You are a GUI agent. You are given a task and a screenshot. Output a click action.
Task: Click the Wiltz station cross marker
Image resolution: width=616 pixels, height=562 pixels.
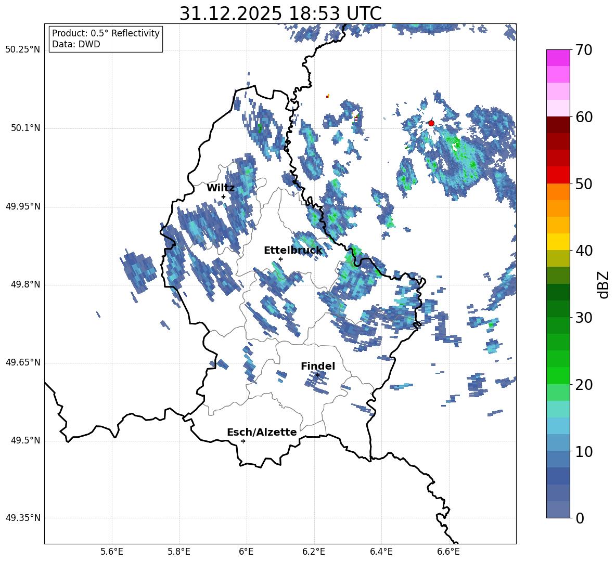point(223,197)
